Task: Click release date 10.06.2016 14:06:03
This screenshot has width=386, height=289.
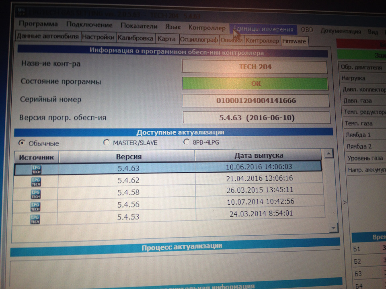Action: pos(259,167)
